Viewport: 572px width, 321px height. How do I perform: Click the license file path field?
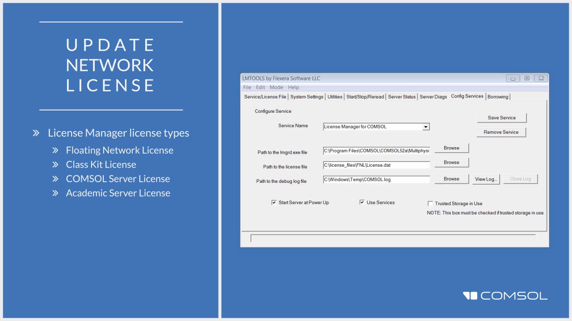pyautogui.click(x=376, y=165)
